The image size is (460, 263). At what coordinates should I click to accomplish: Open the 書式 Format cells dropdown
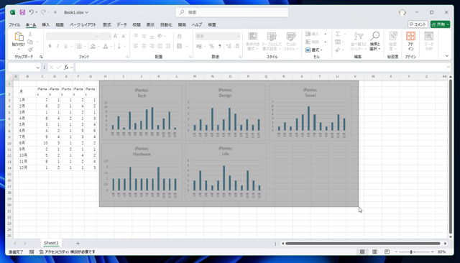(314, 50)
